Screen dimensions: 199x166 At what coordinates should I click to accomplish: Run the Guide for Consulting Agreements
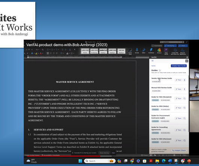coord(178,130)
